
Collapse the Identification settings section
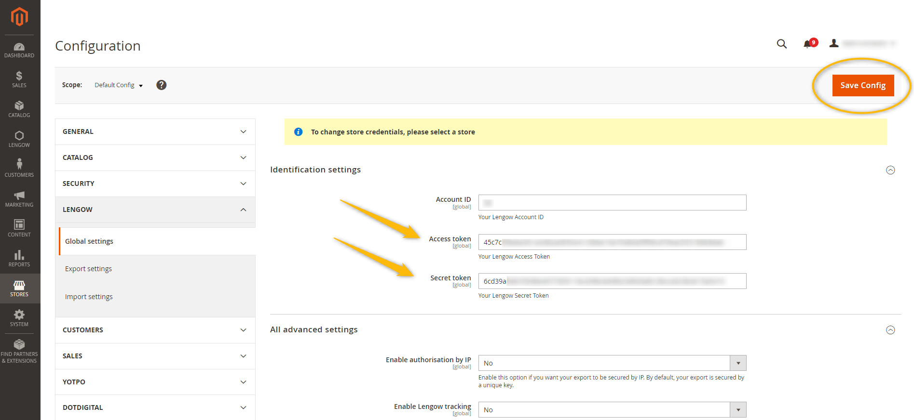click(x=890, y=170)
